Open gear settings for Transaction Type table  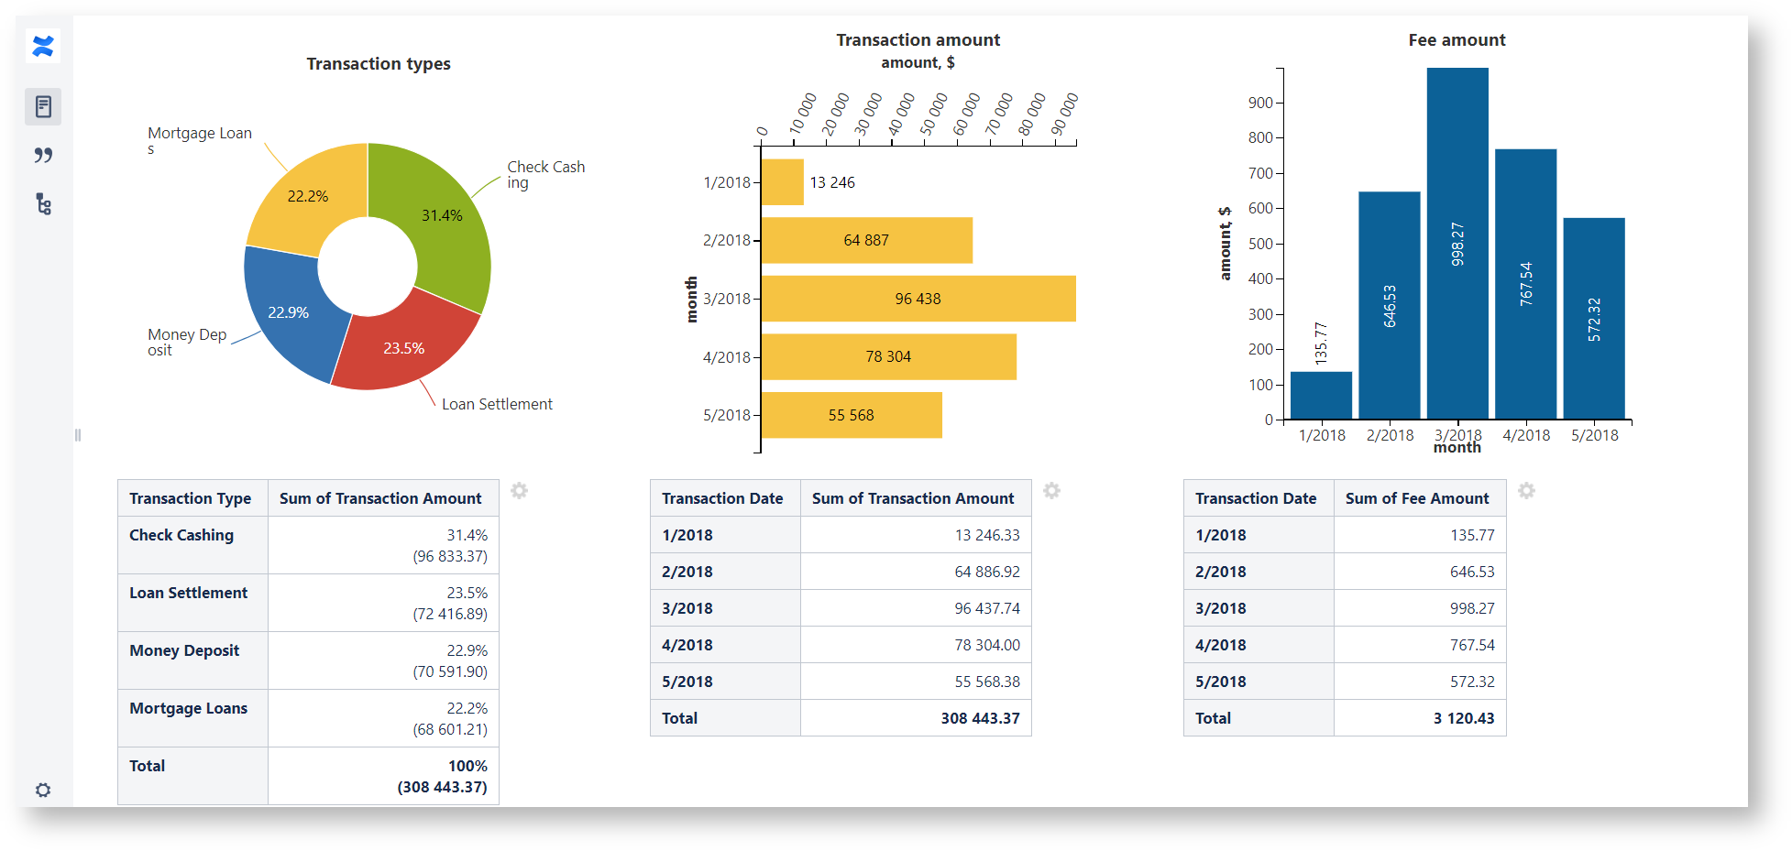[x=519, y=491]
